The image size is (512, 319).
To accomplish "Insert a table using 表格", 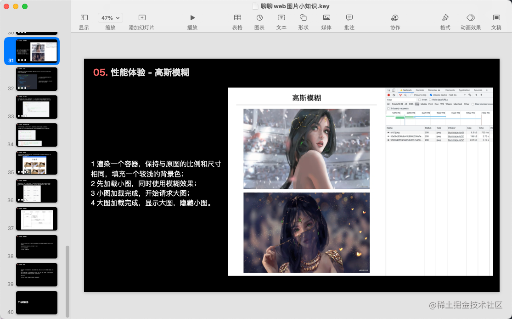I will tap(237, 22).
